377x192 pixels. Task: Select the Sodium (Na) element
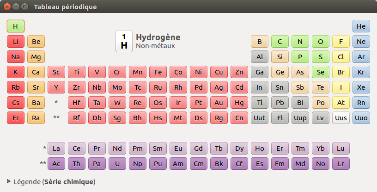[x=16, y=57]
